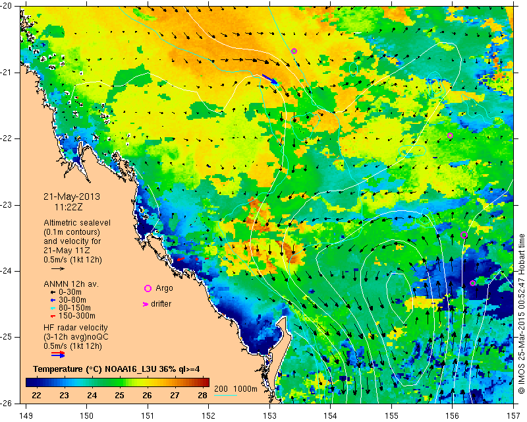This screenshot has height=422, width=527.
Task: Click the 'drifter' legend label
Action: 161,304
